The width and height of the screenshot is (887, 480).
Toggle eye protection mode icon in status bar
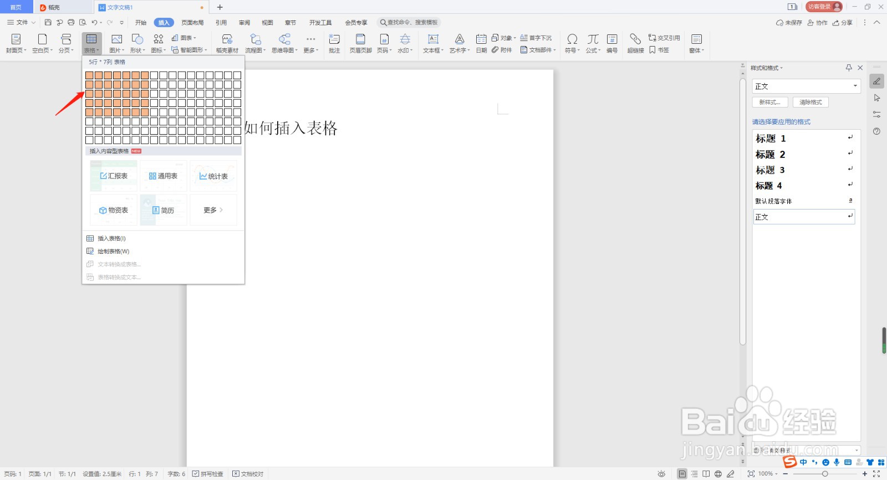coord(661,474)
